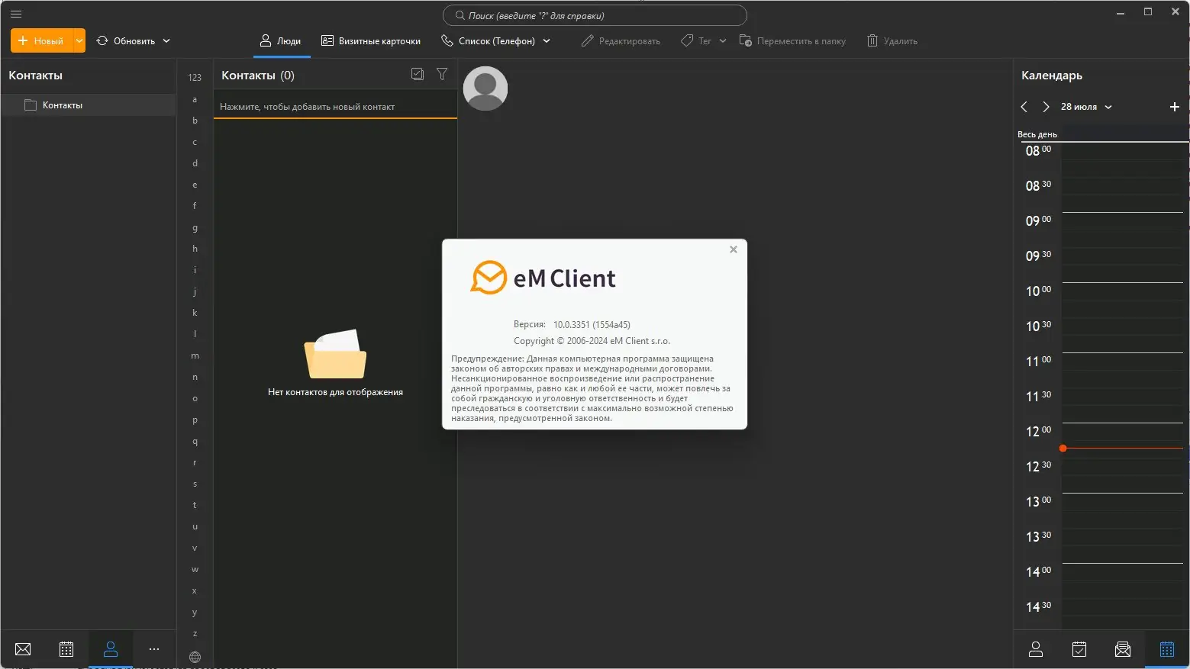Click the add new contact field
1190x669 pixels.
[x=335, y=107]
